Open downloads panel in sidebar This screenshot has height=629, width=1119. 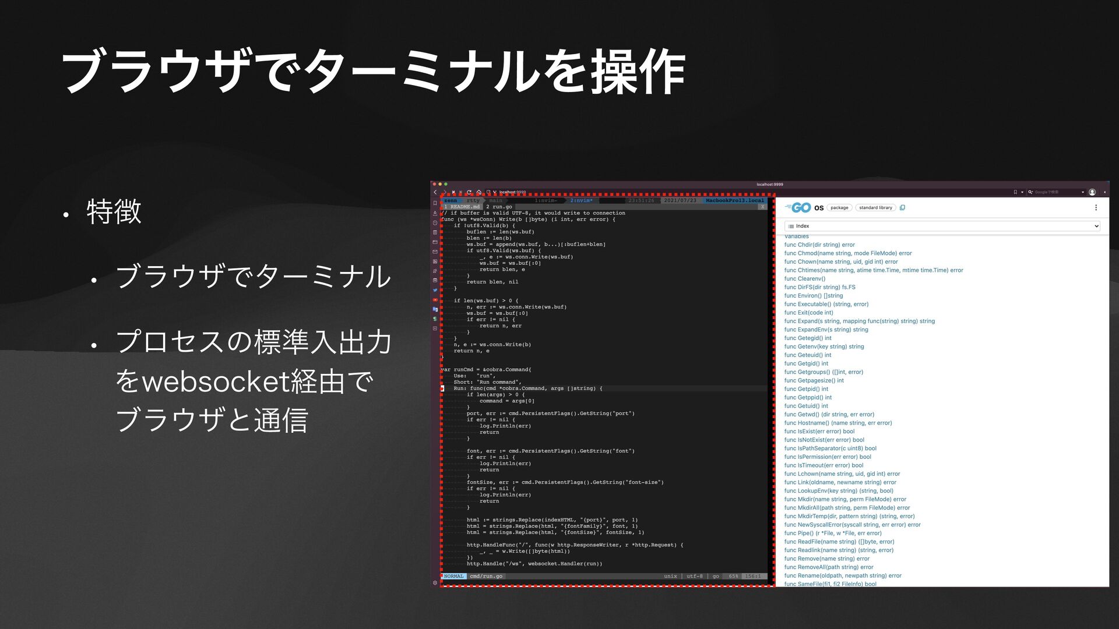click(435, 213)
